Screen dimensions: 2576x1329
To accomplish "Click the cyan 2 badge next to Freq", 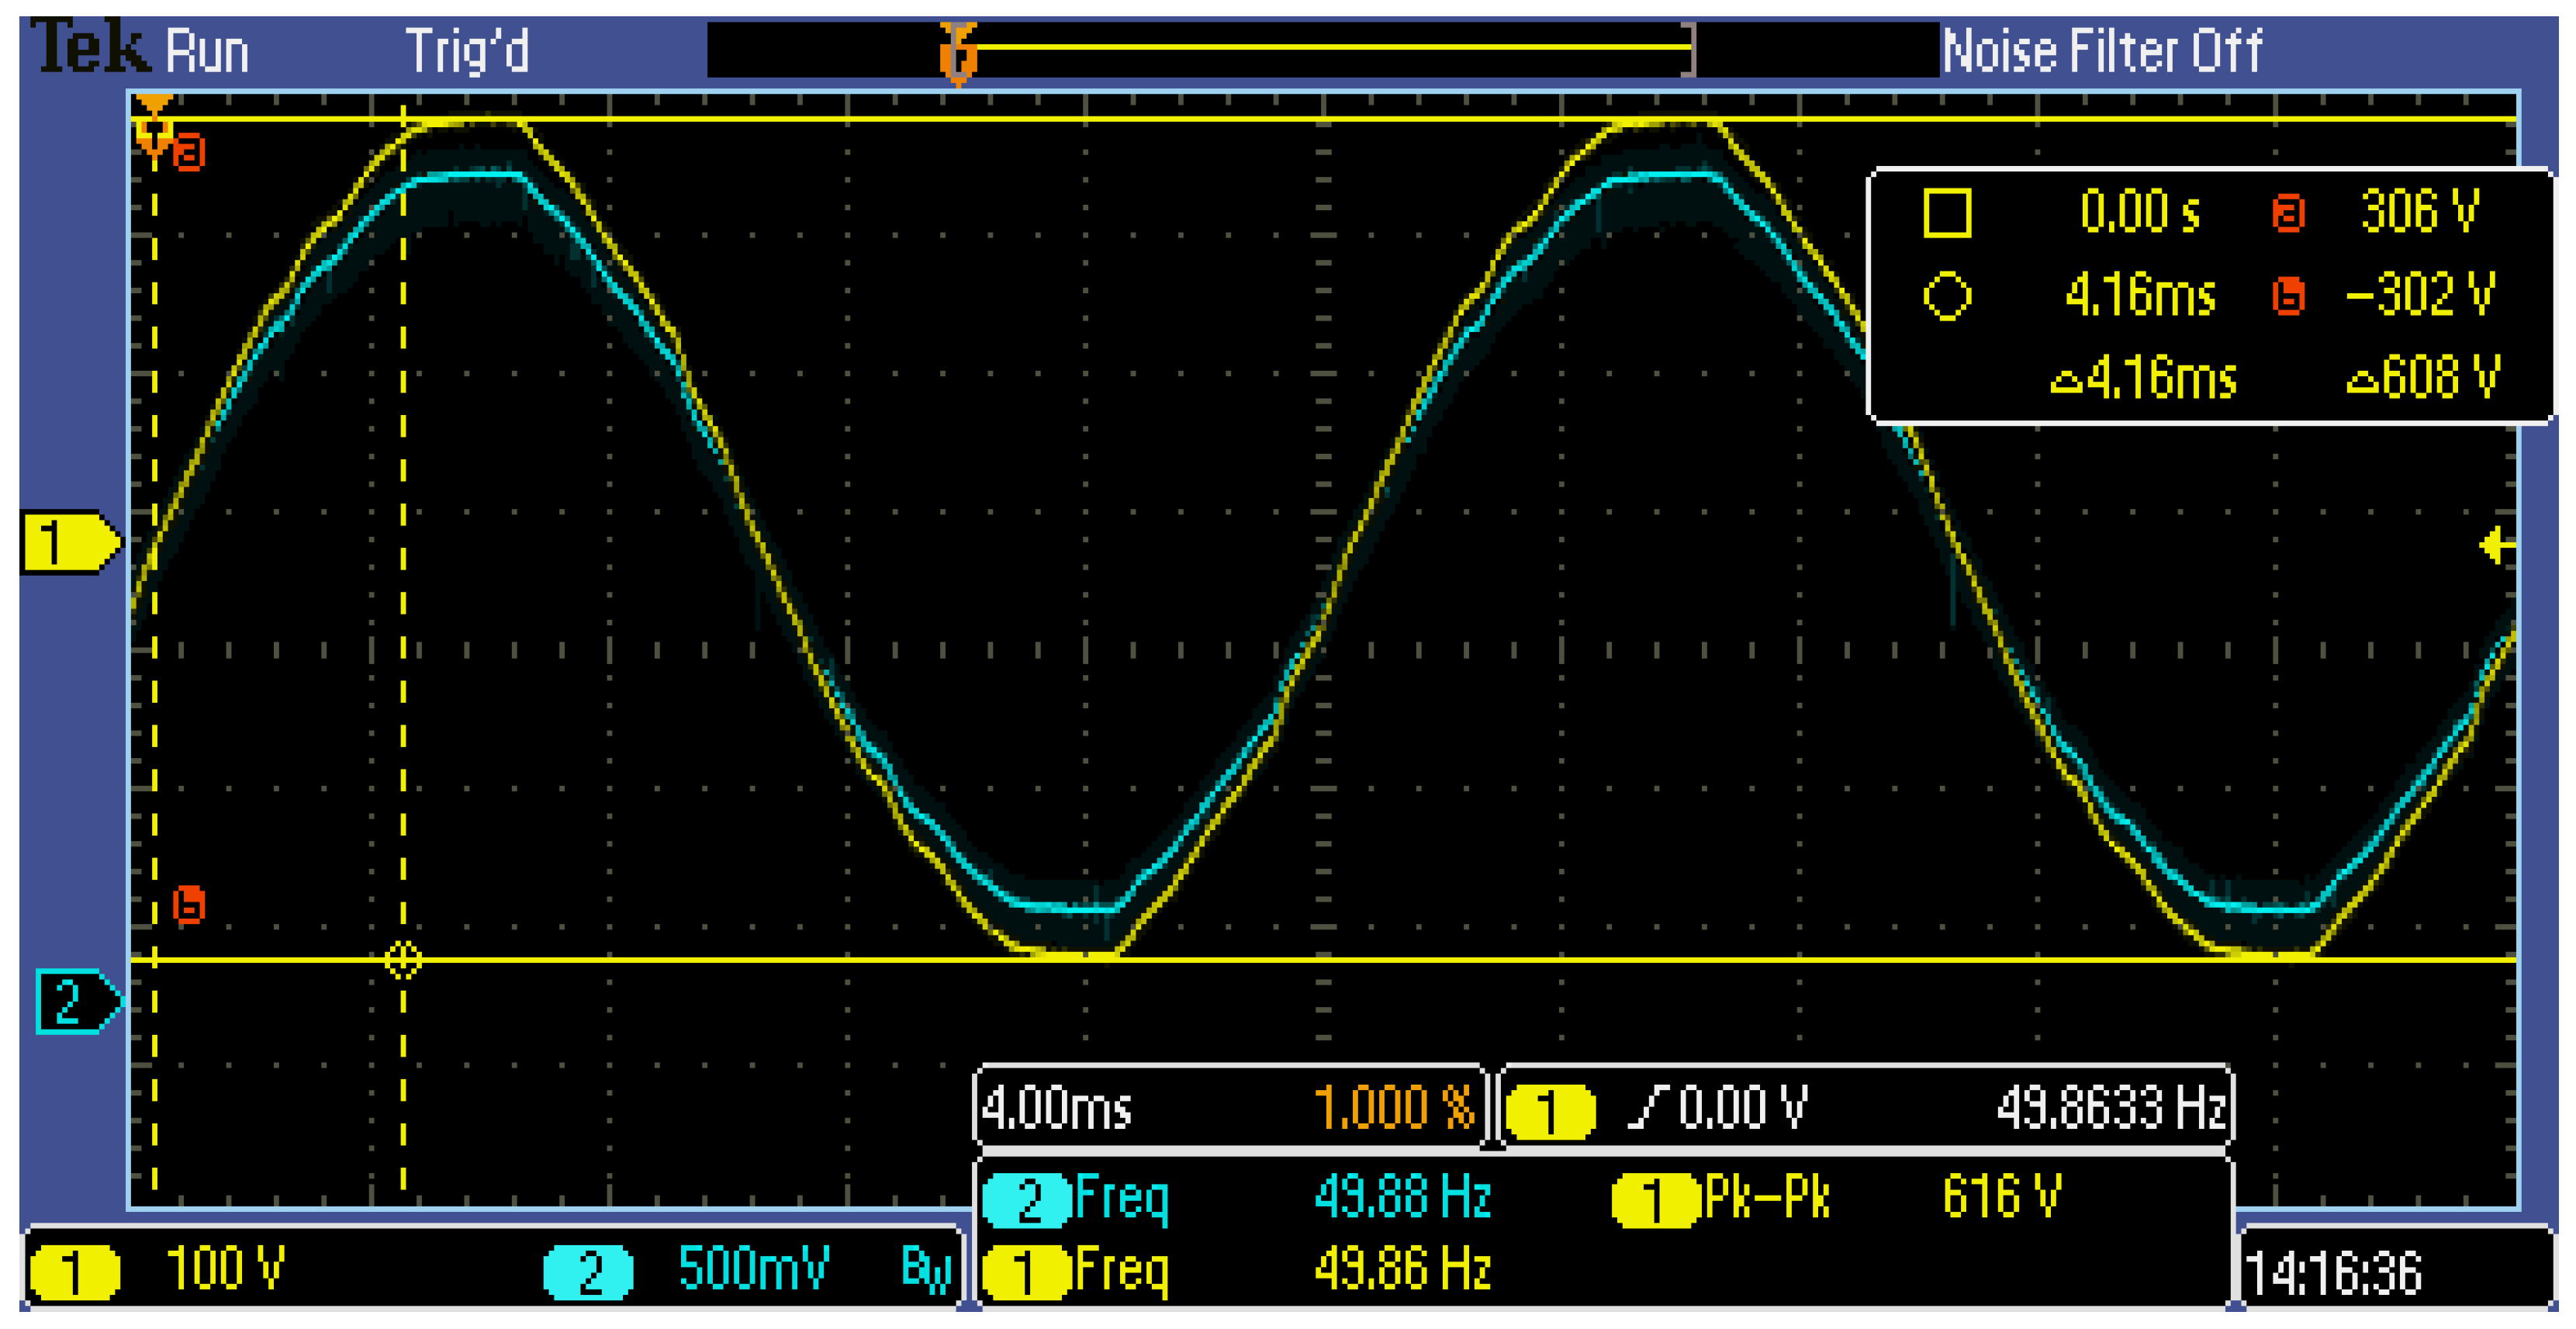I will click(x=1027, y=1200).
